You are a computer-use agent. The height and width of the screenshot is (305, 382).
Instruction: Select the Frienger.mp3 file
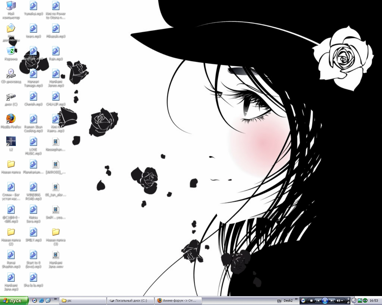[33, 53]
